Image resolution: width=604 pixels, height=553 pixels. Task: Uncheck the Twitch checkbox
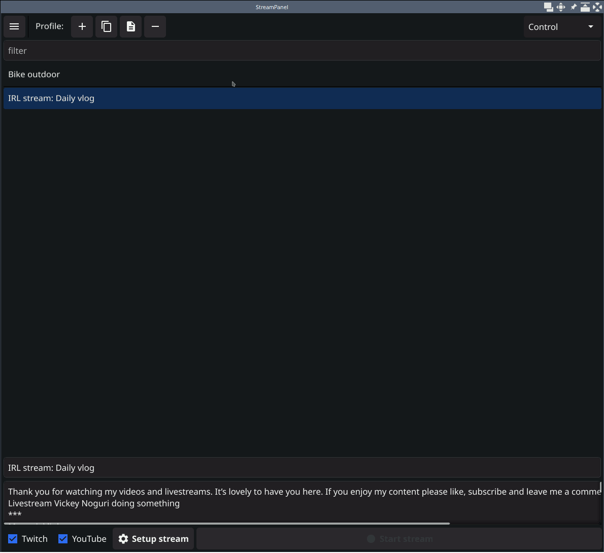13,539
